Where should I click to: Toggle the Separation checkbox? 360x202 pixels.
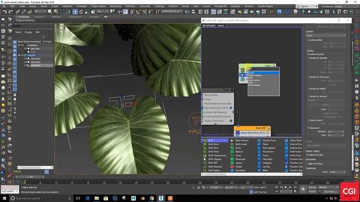308,128
